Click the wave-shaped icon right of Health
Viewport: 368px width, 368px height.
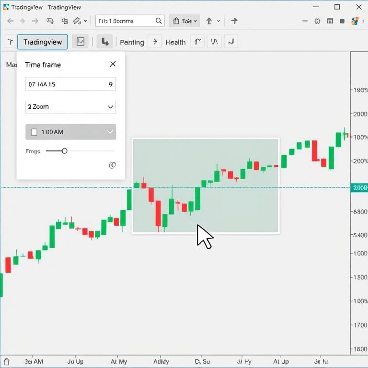(x=214, y=42)
